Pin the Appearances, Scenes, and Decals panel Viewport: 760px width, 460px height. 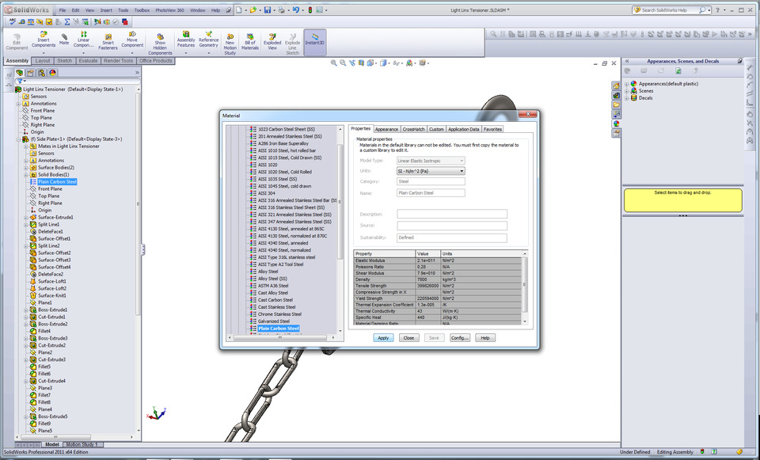point(740,62)
